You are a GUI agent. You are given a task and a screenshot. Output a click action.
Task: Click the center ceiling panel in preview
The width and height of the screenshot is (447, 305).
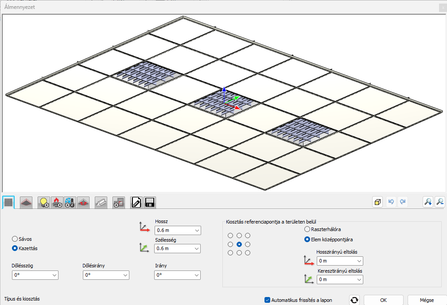click(224, 104)
